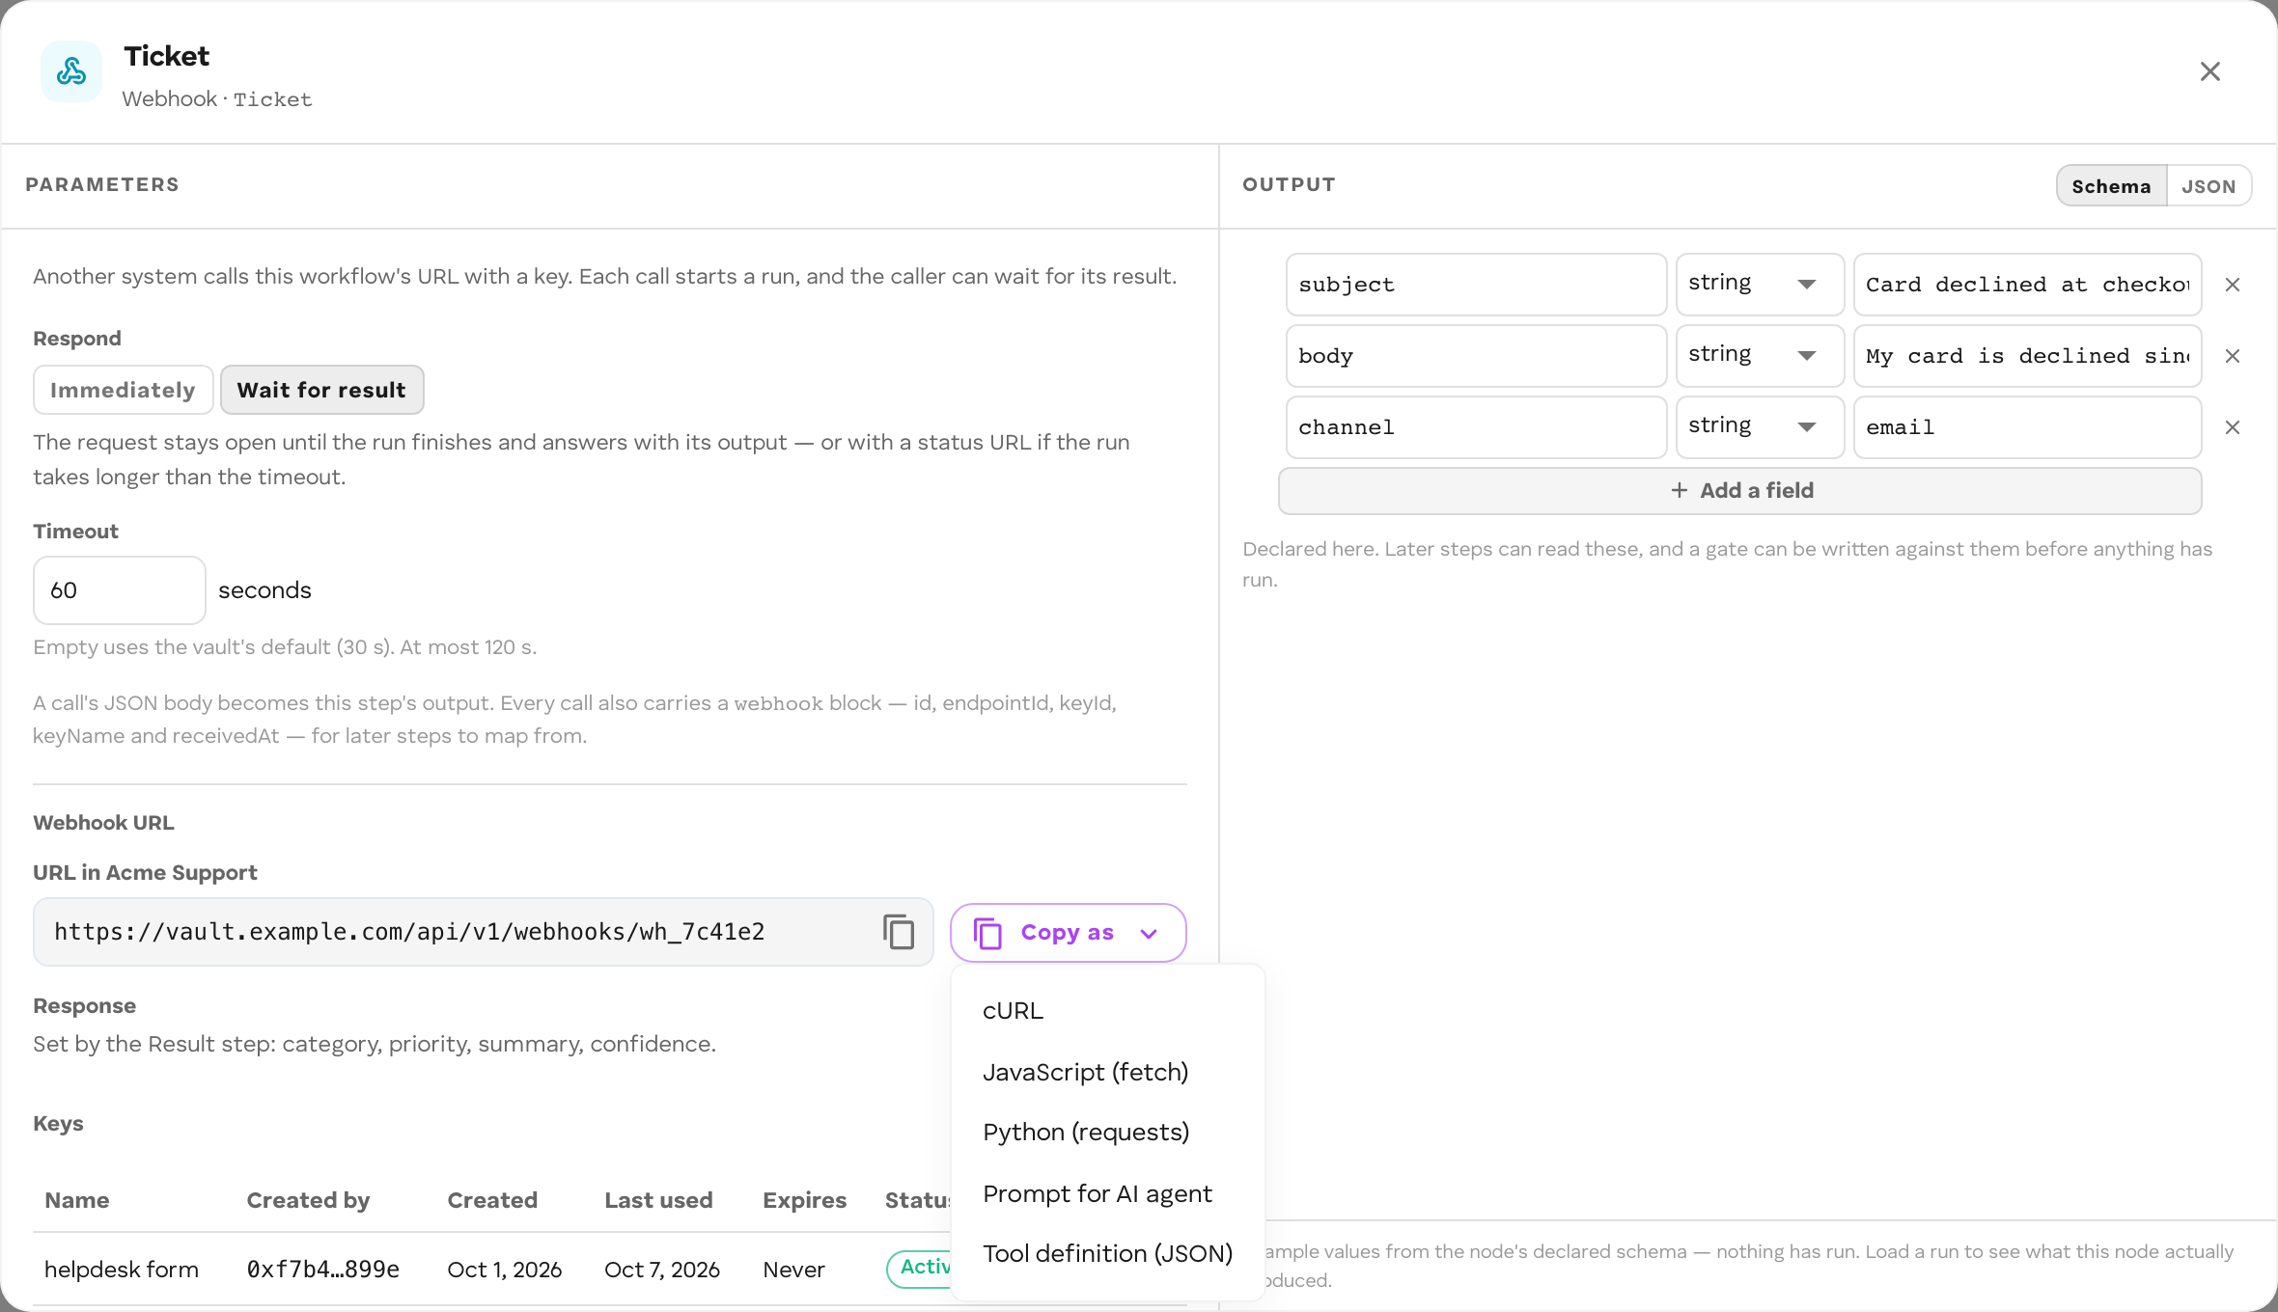Viewport: 2278px width, 1312px height.
Task: Edit the body field name input
Action: tap(1476, 356)
